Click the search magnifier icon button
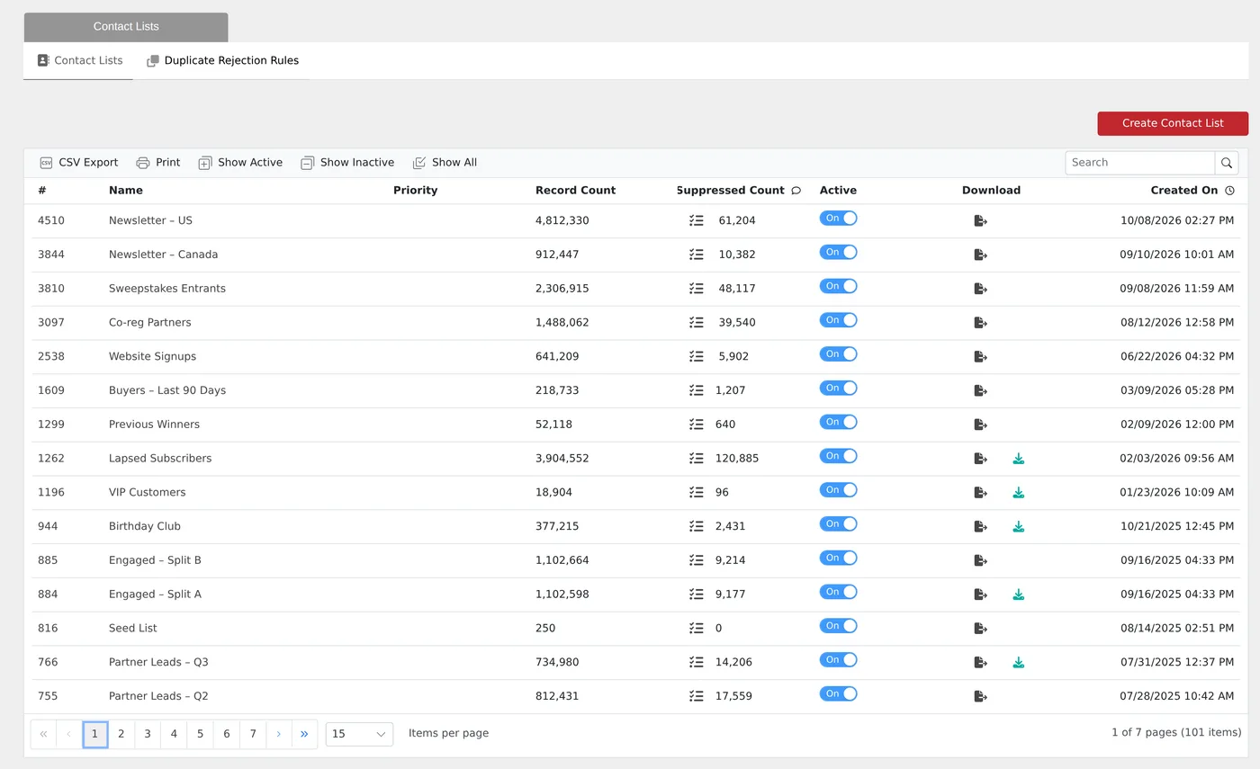Image resolution: width=1260 pixels, height=769 pixels. 1226,163
